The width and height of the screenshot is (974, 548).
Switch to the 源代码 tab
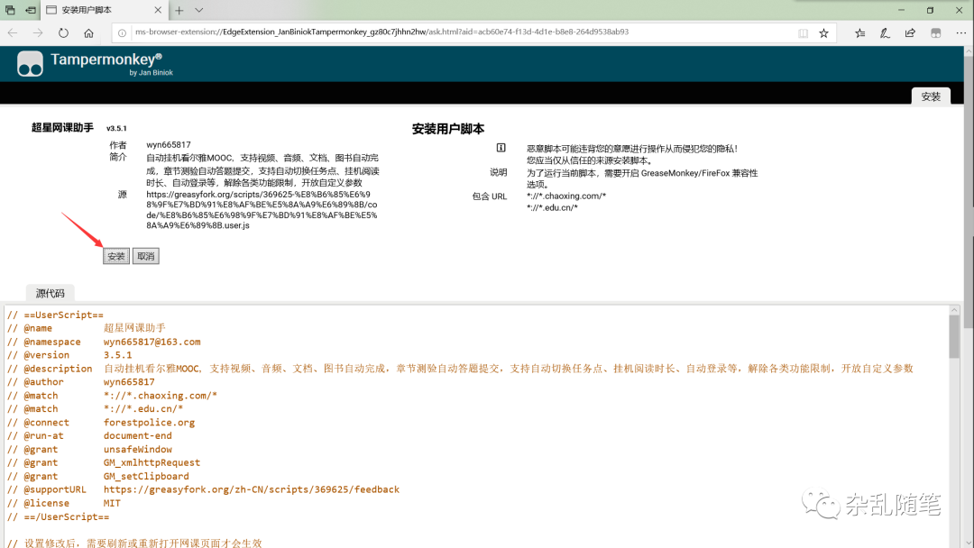point(50,293)
